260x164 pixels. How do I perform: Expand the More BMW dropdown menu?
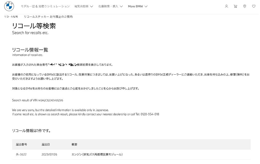click(x=138, y=6)
